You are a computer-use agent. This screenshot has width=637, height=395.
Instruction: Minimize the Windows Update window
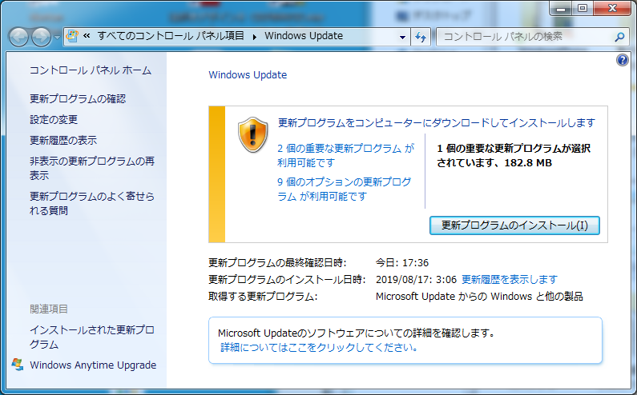[x=561, y=8]
